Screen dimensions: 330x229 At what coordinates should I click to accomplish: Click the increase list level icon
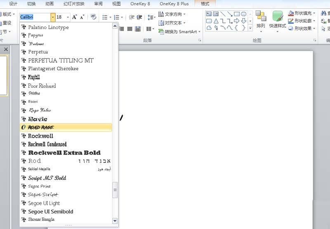pyautogui.click(x=139, y=17)
